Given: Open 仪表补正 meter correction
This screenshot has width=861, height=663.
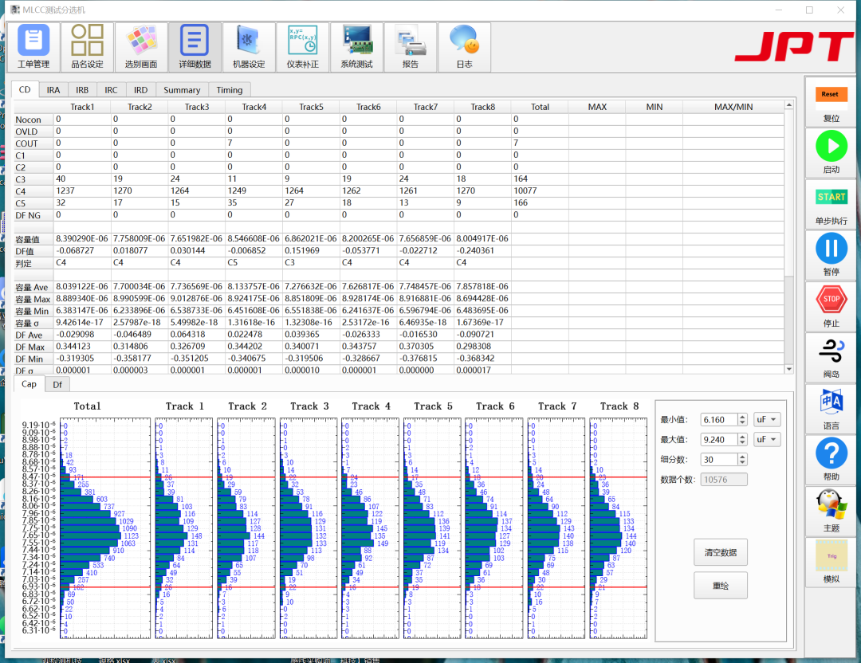Looking at the screenshot, I should 302,47.
